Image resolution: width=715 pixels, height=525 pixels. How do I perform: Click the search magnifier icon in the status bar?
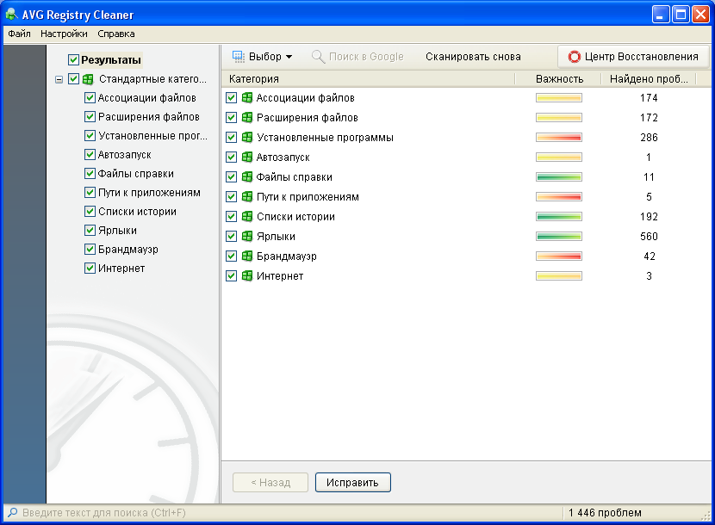13,513
